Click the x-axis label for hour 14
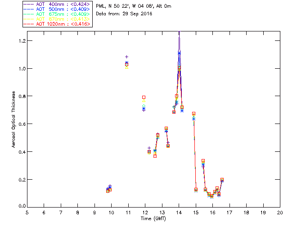The image size is (288, 230). 179,212
